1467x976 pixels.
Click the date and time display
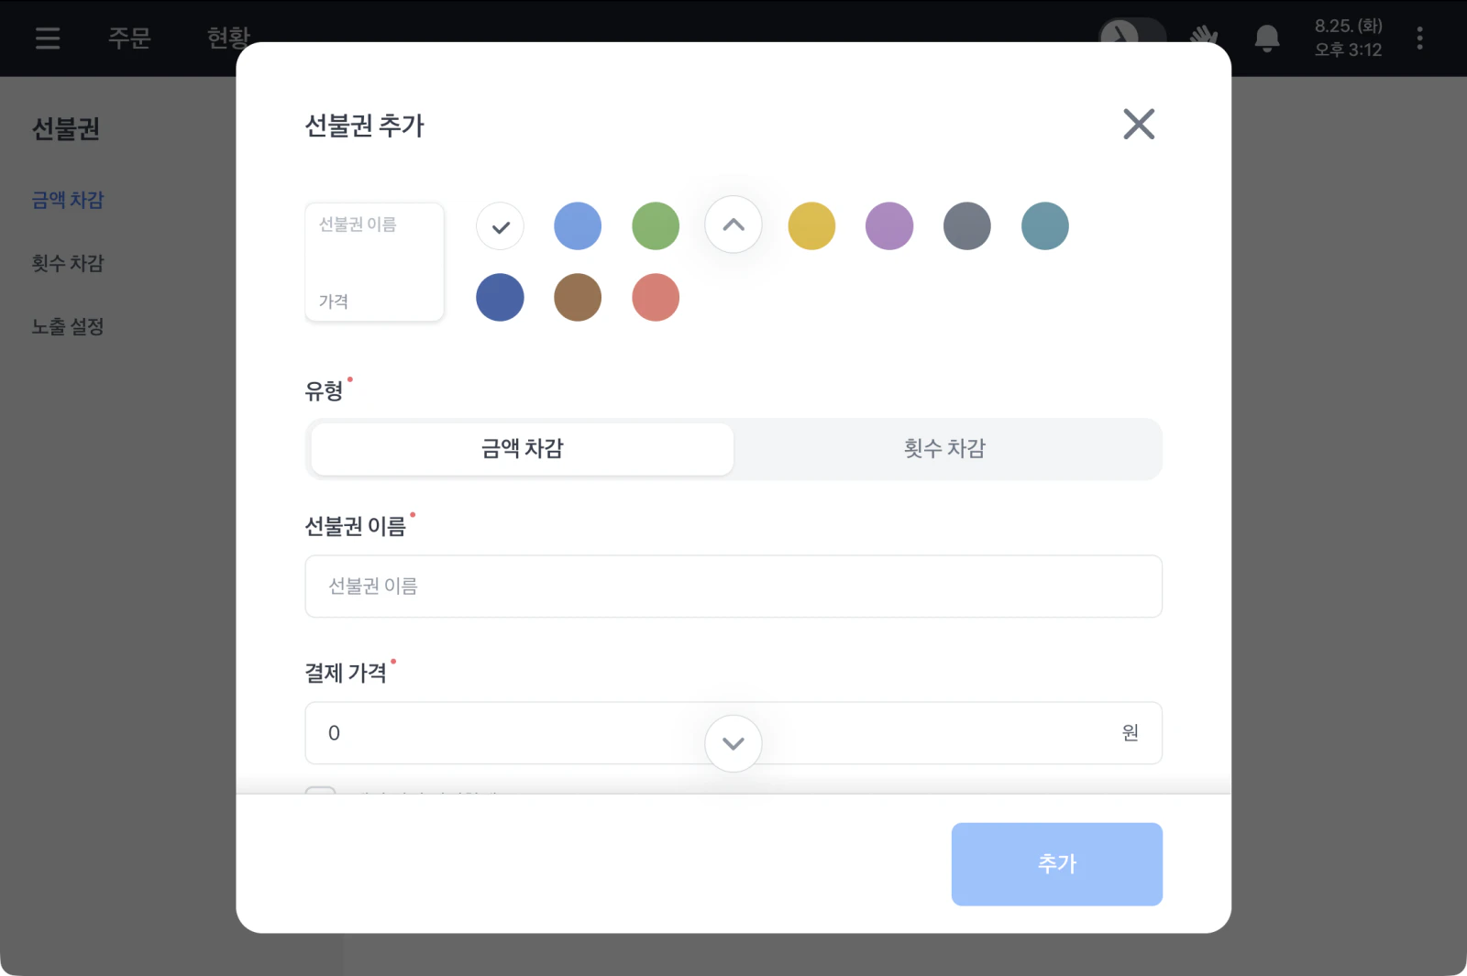pyautogui.click(x=1348, y=38)
